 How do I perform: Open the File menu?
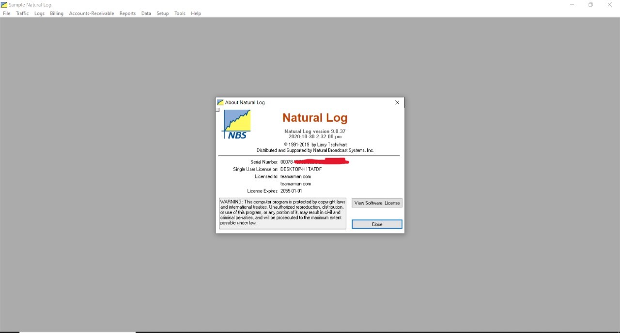6,14
